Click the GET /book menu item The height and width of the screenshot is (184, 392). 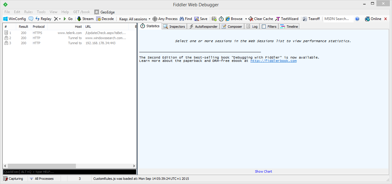82,12
